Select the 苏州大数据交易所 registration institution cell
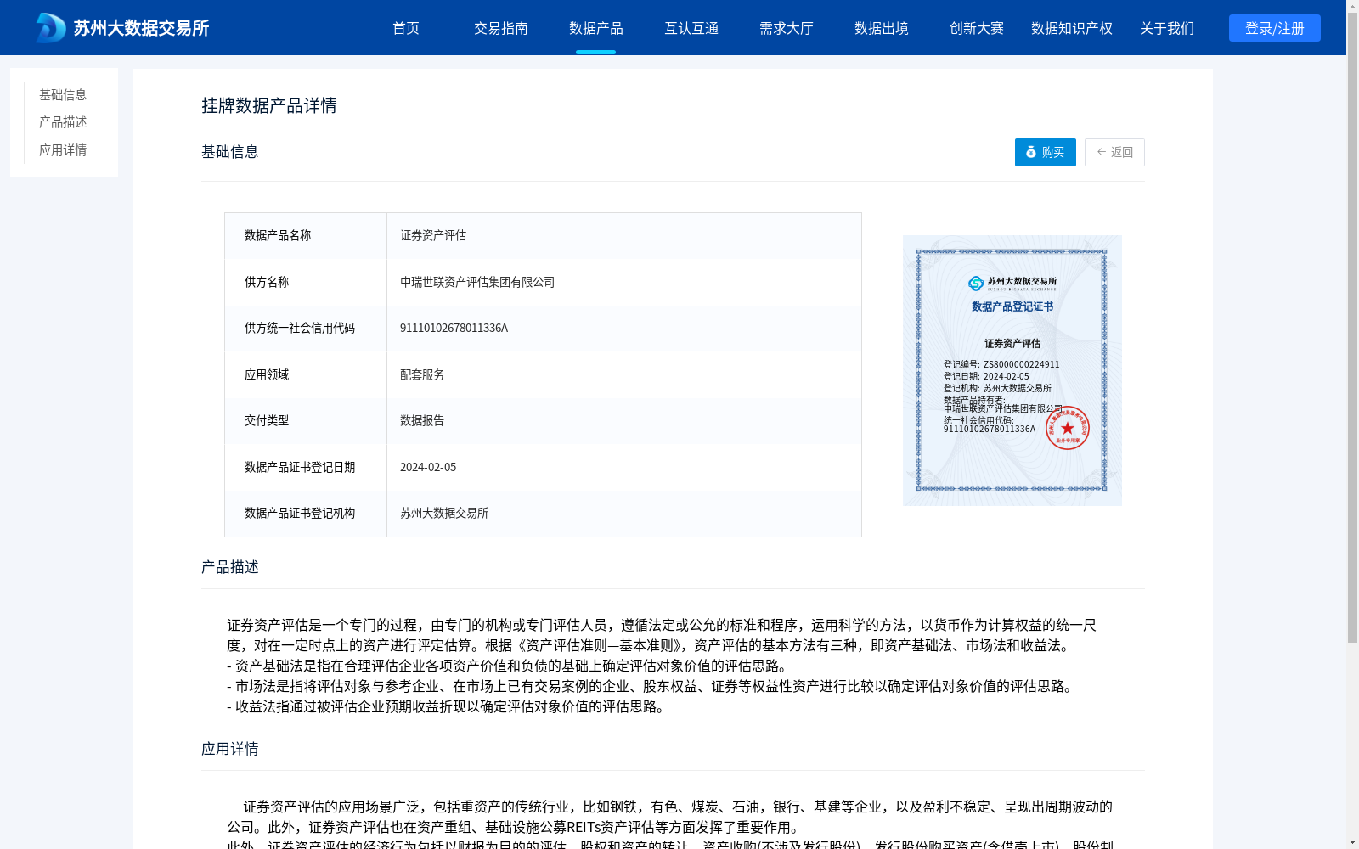 [624, 514]
